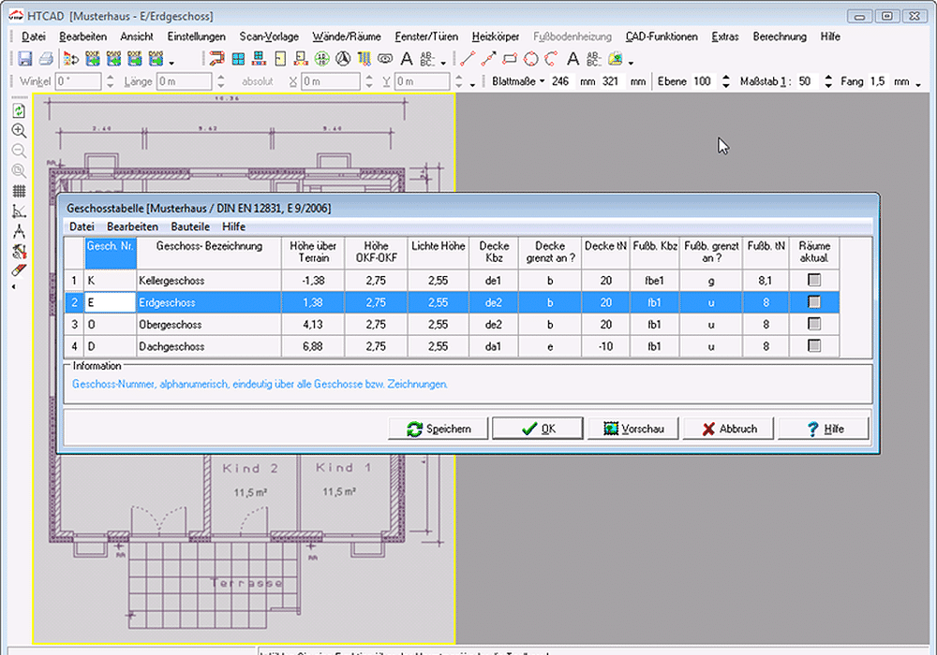
Task: Expand dropdown arrow after insert picture icon
Action: 631,62
